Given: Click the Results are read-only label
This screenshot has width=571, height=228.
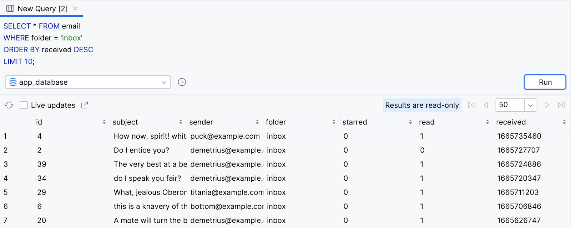Looking at the screenshot, I should [x=422, y=105].
